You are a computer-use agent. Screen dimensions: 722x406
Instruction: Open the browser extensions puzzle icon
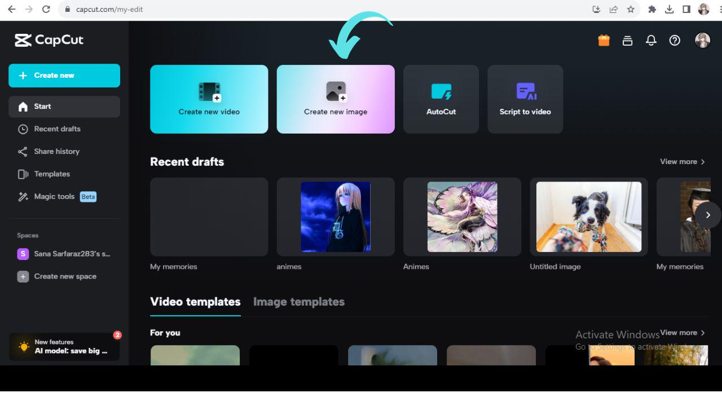point(653,9)
